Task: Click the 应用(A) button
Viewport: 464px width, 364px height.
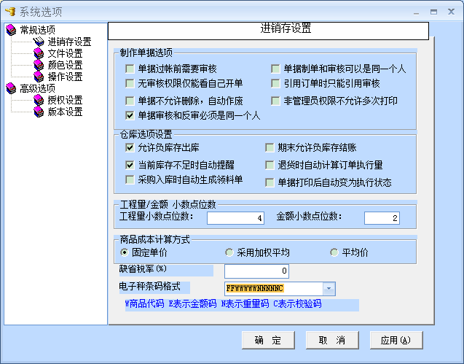Action: (x=396, y=340)
